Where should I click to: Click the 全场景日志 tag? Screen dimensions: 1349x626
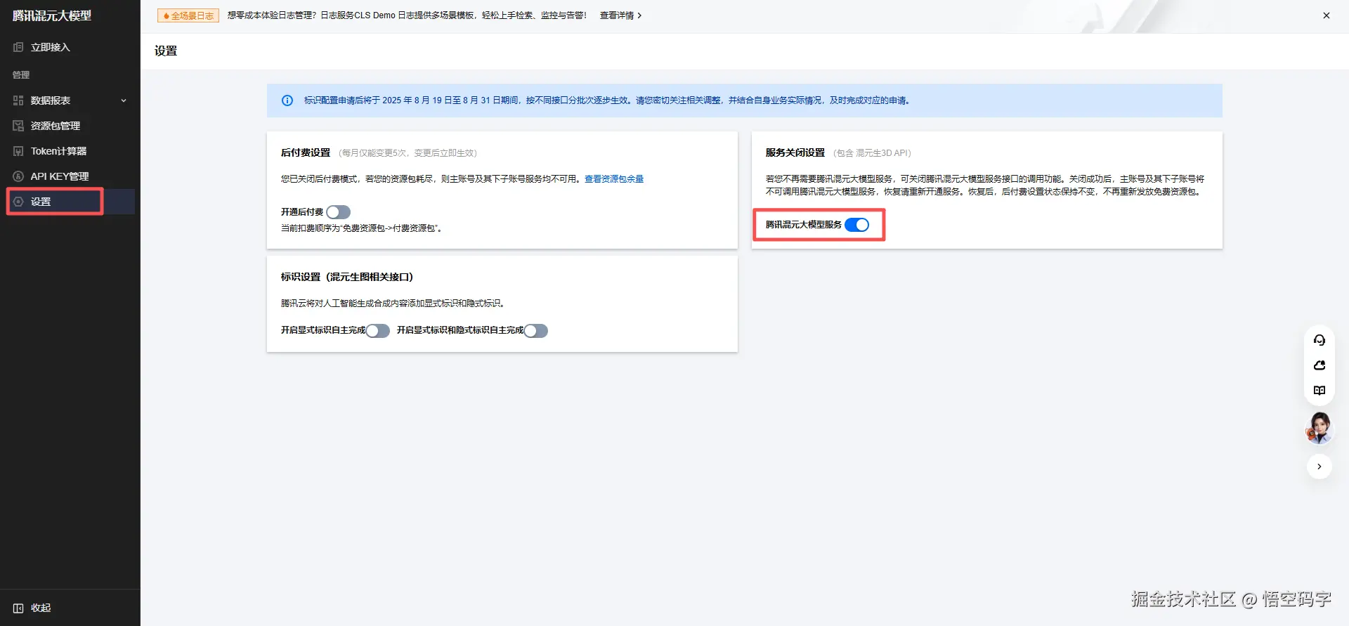(188, 15)
